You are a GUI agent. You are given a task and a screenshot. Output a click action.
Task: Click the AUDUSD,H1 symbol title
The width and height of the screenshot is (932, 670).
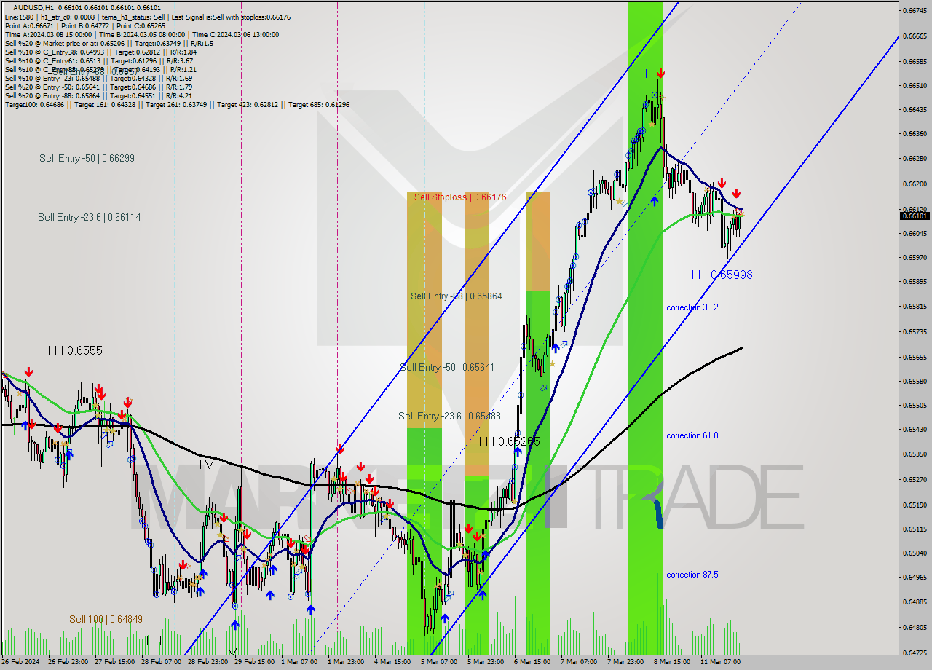[x=33, y=7]
